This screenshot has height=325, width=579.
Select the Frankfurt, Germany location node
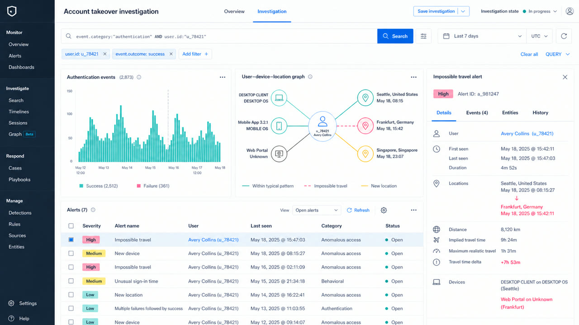tap(365, 126)
